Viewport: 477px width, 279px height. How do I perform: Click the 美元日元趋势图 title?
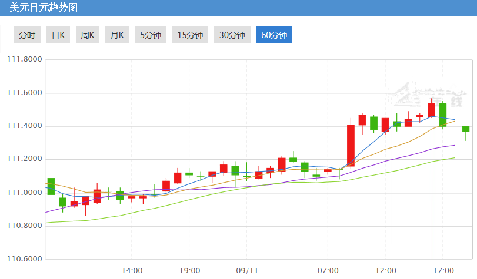click(44, 8)
